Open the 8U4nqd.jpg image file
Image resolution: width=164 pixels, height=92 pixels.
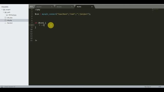tap(13, 15)
